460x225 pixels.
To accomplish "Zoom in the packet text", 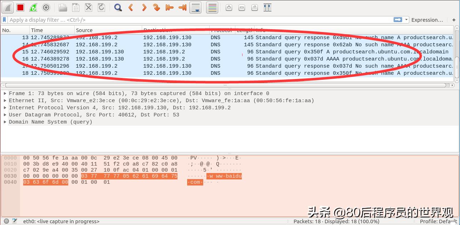I will tap(229, 7).
